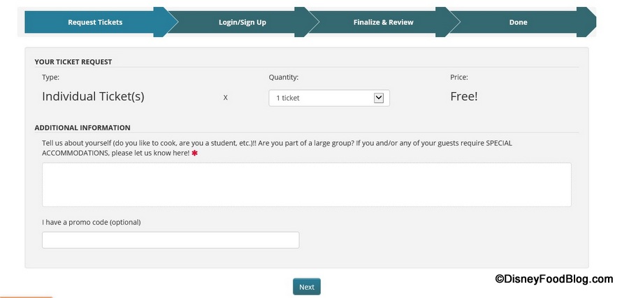Image resolution: width=629 pixels, height=298 pixels.
Task: Click the Individual Ticket(s) type text
Action: click(93, 96)
